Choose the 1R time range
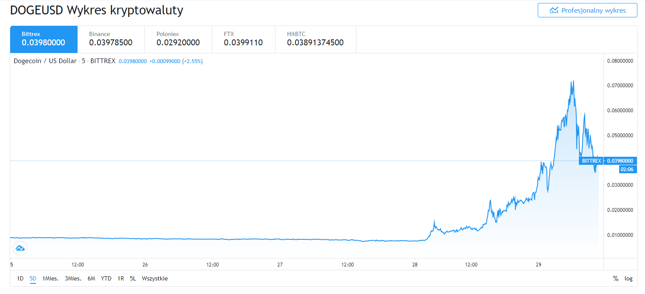Viewport: 645px width, 294px height. (x=121, y=278)
